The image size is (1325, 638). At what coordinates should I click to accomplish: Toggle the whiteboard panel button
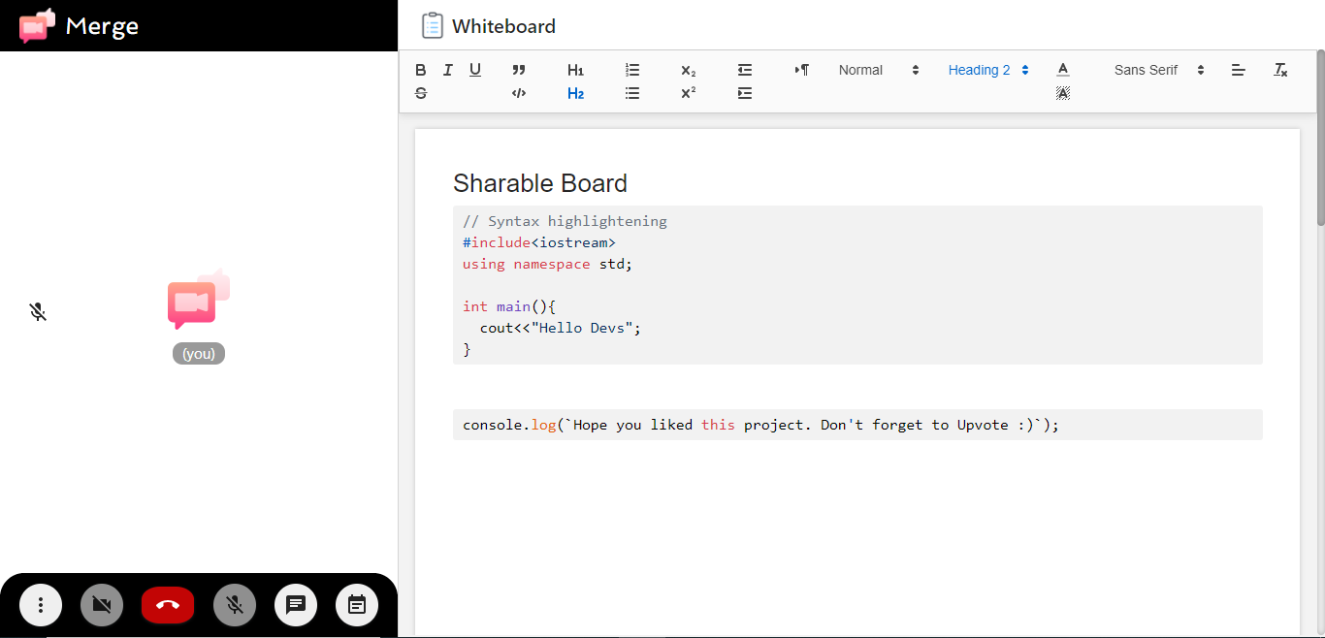(x=357, y=605)
